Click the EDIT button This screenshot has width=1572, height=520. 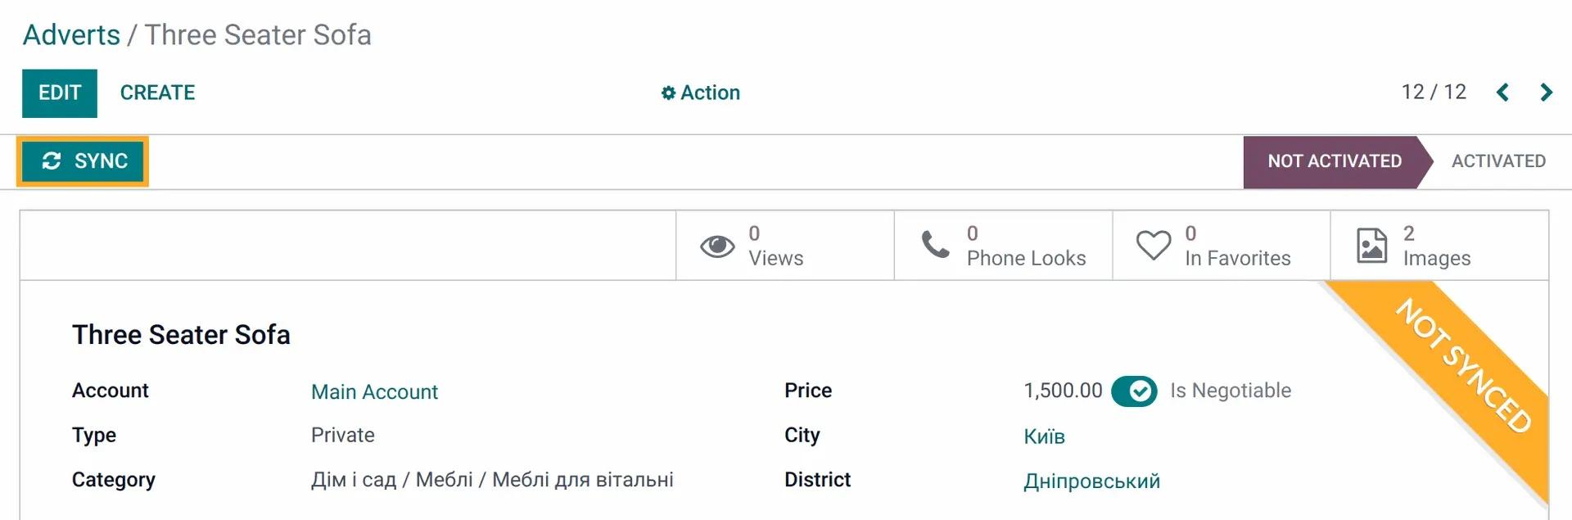(x=59, y=93)
